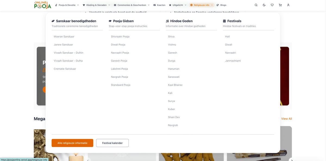Click View All next to Mega section
This screenshot has height=161, width=326.
click(286, 119)
